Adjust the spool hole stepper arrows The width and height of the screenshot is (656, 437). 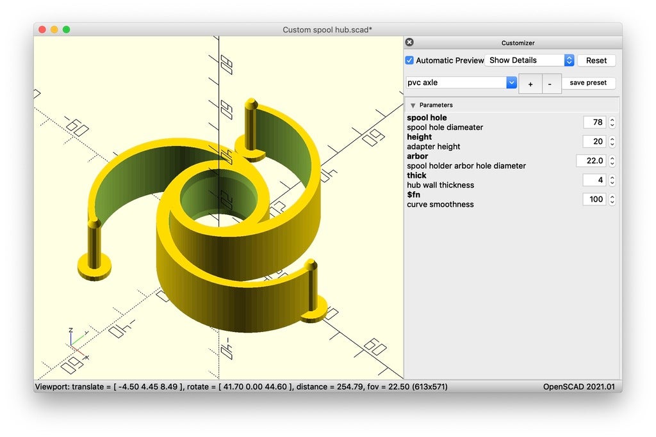pos(612,122)
